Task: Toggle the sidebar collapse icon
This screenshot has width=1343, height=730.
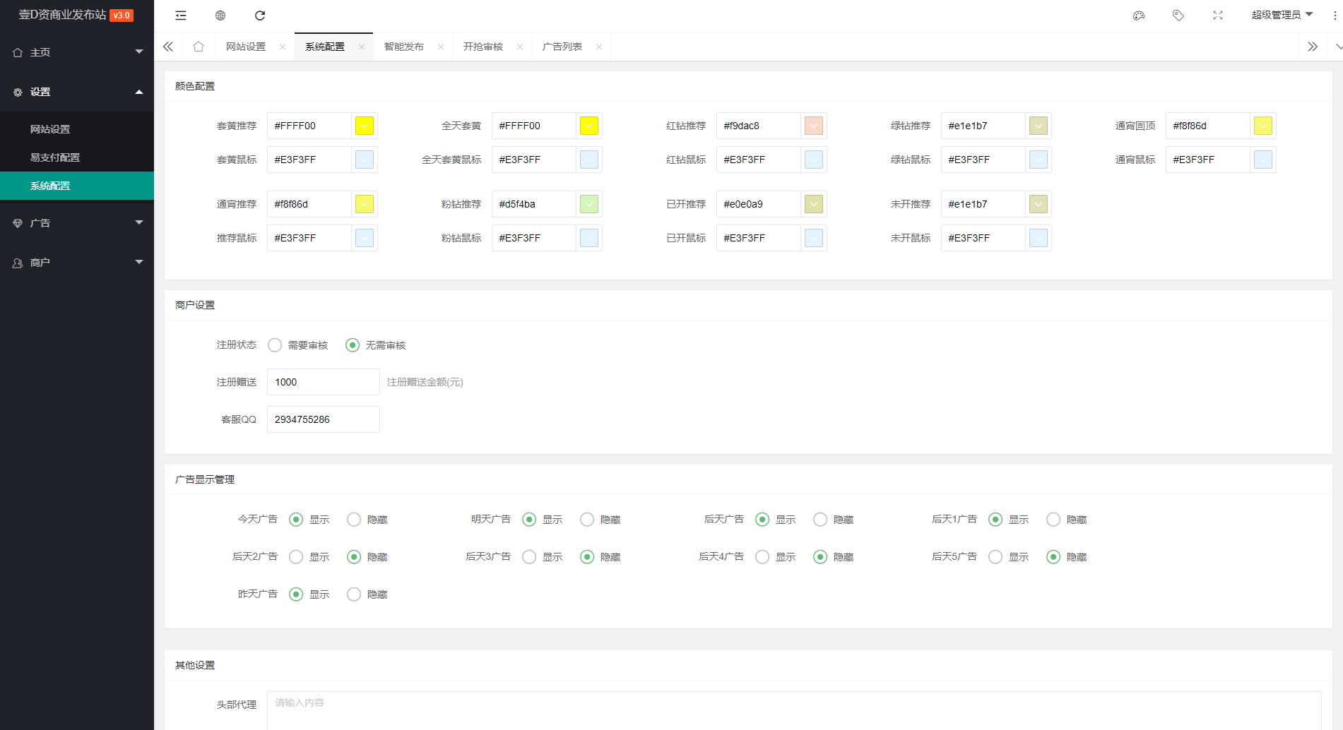Action: point(181,16)
